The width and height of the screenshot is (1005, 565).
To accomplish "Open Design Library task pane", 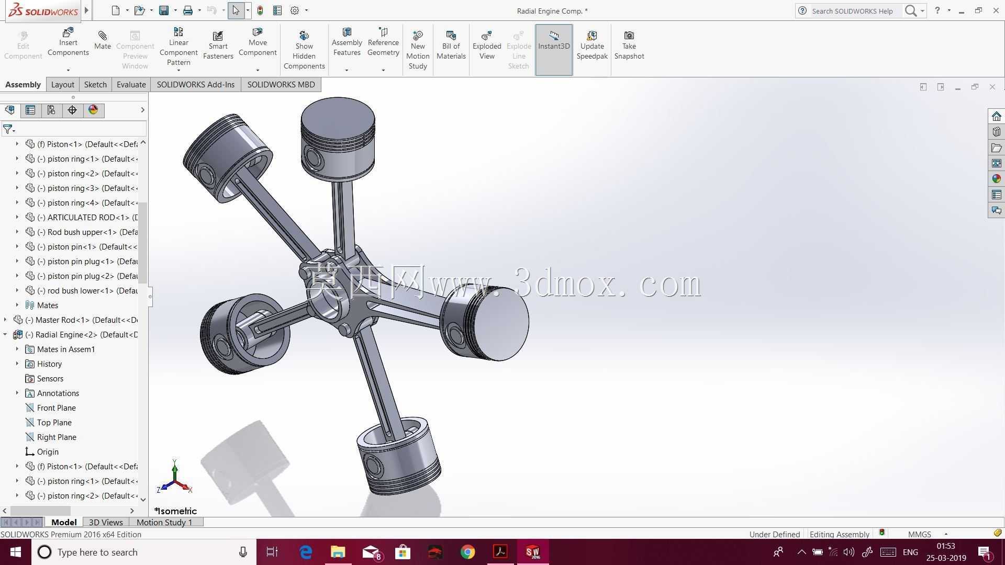I will pyautogui.click(x=996, y=132).
